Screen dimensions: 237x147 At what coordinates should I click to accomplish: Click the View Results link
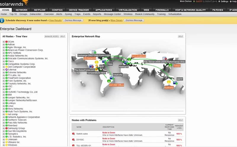click(55, 20)
